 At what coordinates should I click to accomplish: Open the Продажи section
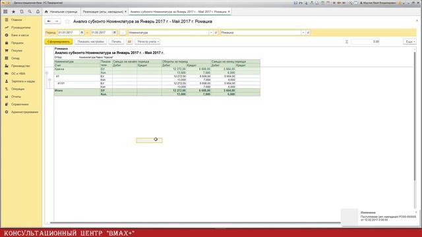[x=17, y=43]
